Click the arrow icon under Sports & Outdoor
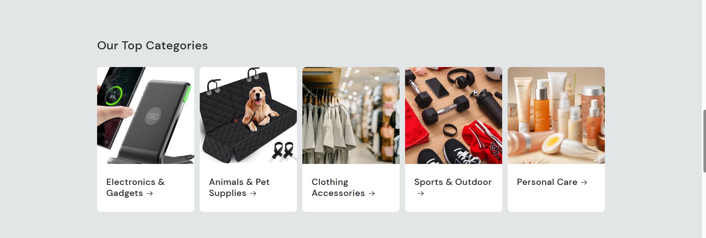 [x=421, y=193]
